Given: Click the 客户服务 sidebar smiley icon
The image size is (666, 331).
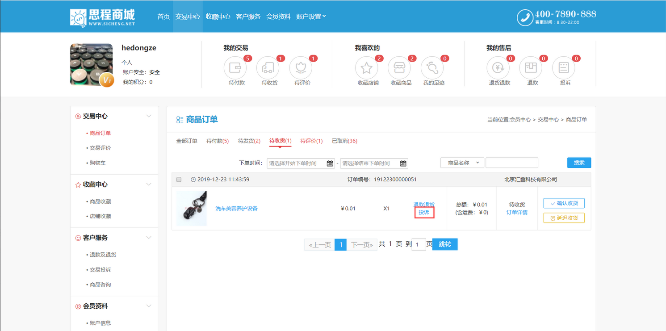Looking at the screenshot, I should coord(78,238).
